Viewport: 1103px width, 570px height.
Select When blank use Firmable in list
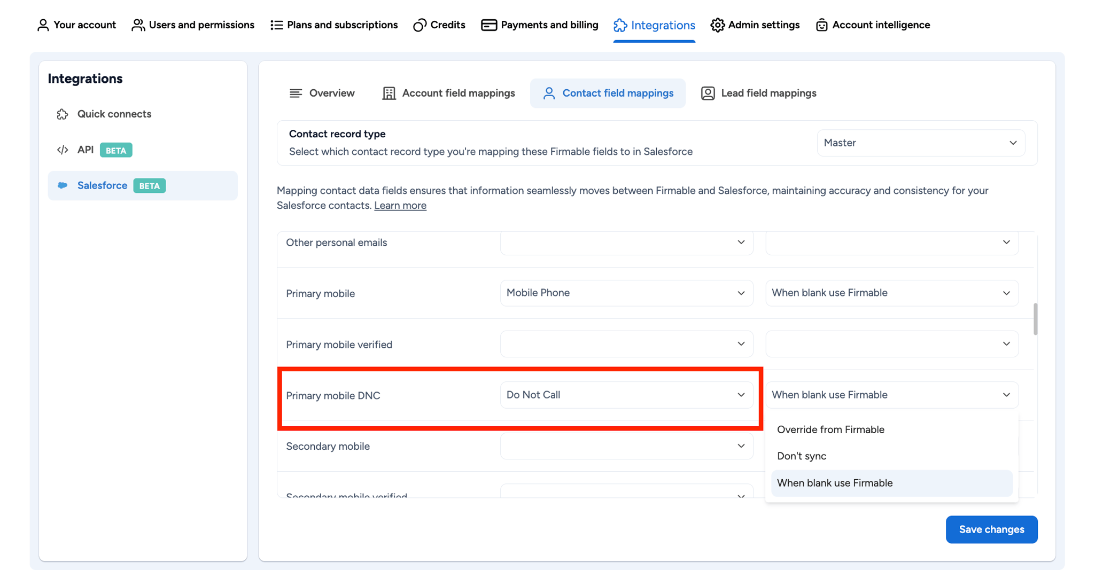tap(835, 483)
